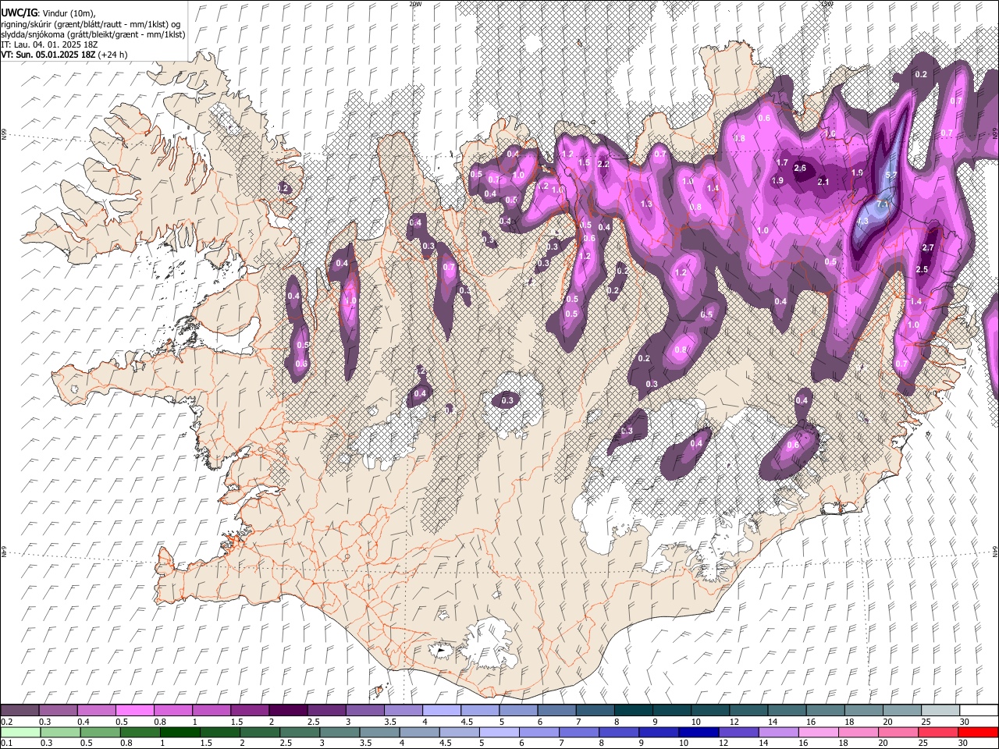The image size is (999, 749).
Task: Click the 0.5–0.8 green swatch in lower legend
Action: click(100, 733)
